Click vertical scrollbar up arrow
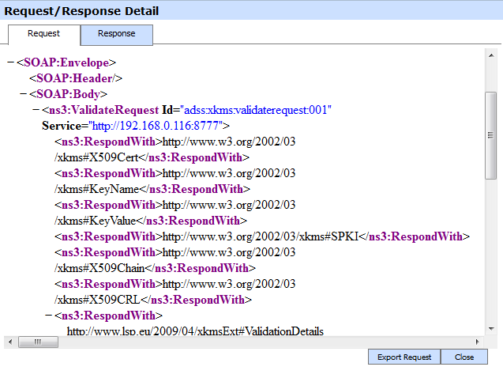Screen dimensions: 503x378 click(490, 54)
